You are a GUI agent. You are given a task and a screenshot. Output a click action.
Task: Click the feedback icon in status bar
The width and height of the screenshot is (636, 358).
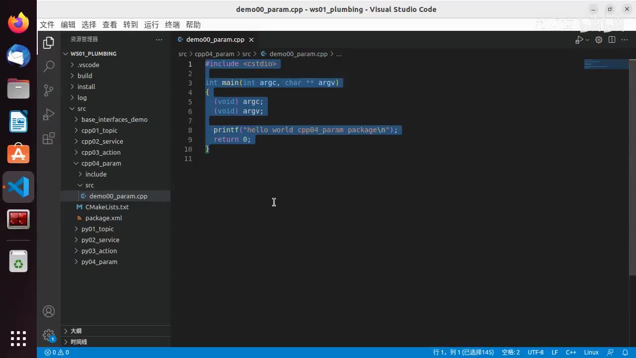[611, 353]
